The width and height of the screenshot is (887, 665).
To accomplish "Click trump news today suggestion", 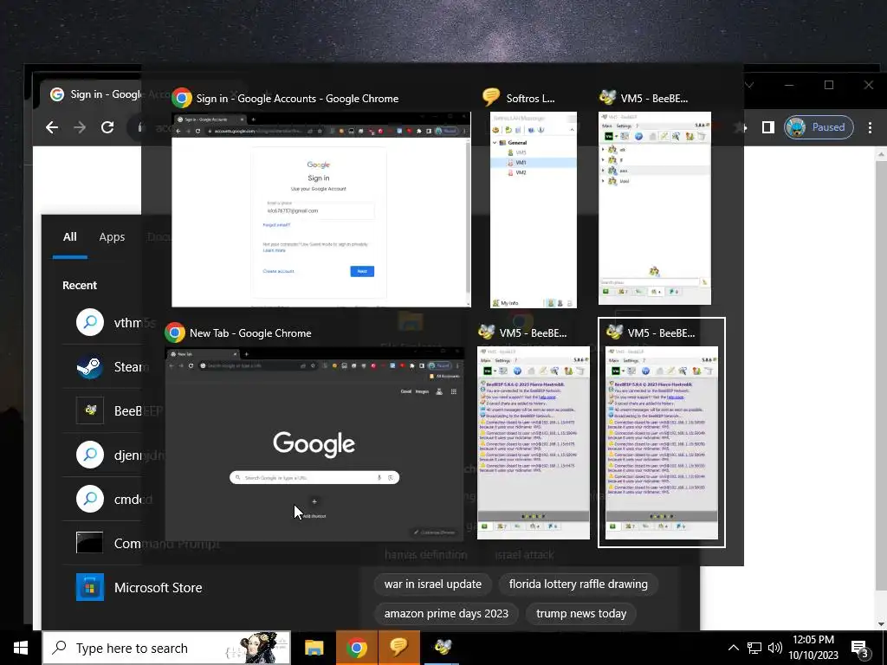I will point(581,614).
